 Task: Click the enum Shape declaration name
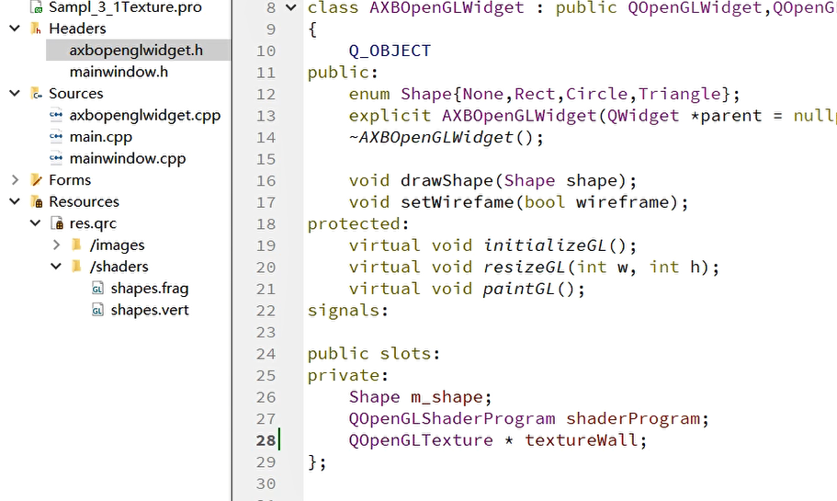point(426,94)
